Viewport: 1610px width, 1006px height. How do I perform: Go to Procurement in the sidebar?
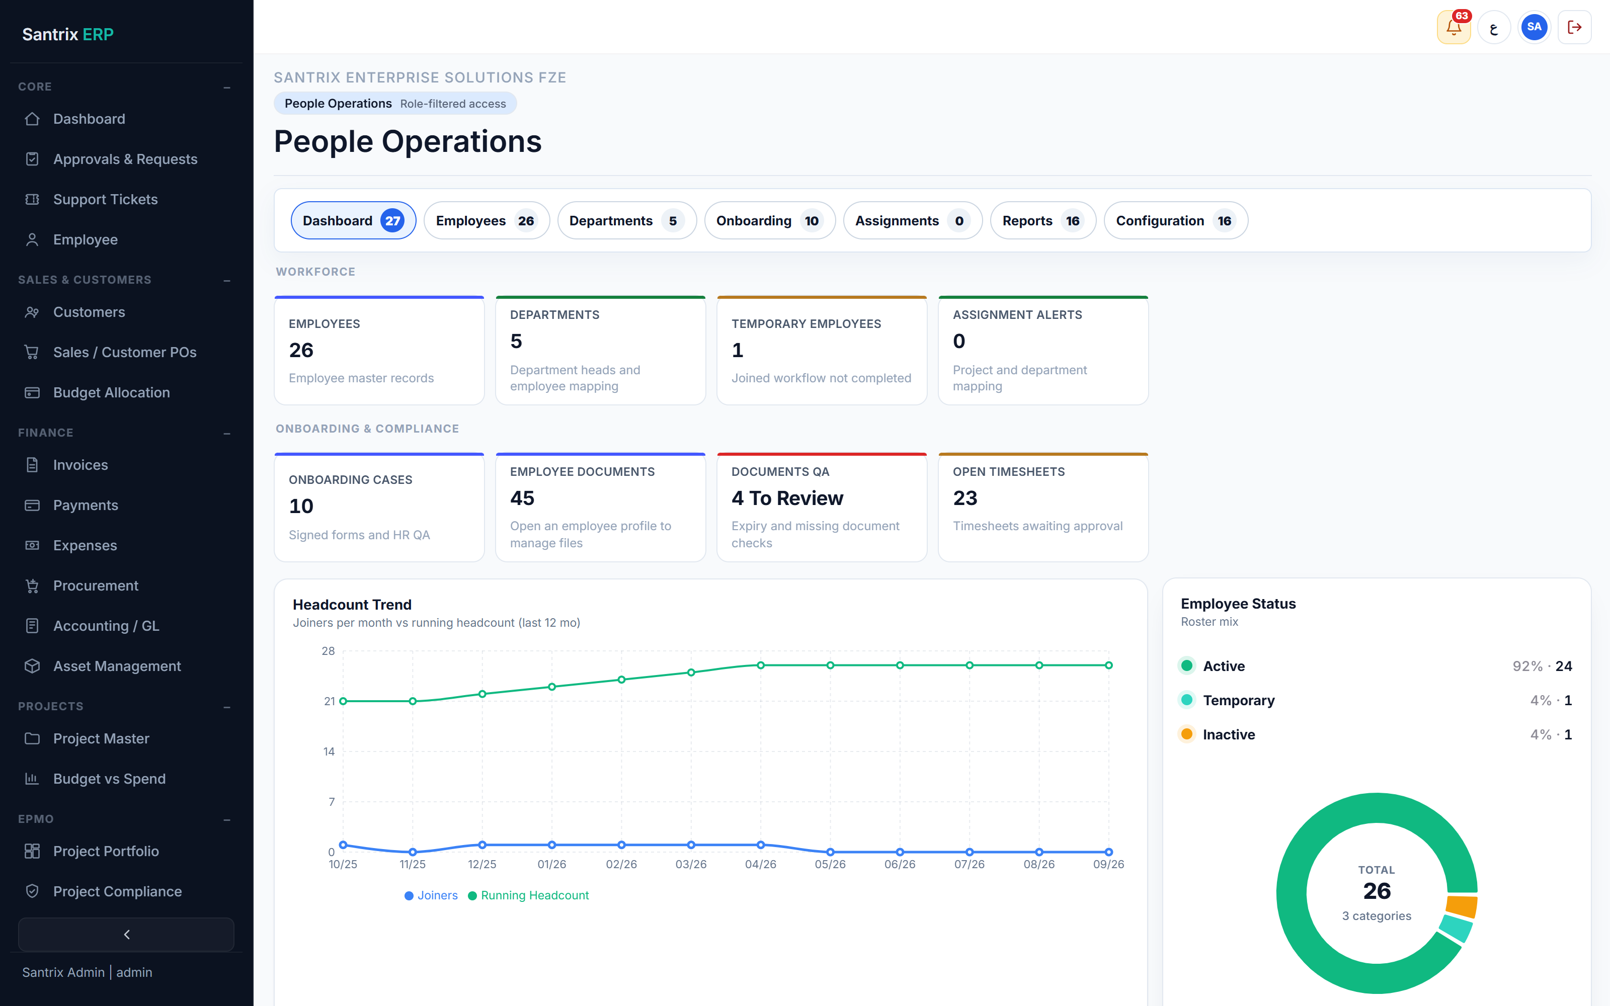pyautogui.click(x=126, y=585)
